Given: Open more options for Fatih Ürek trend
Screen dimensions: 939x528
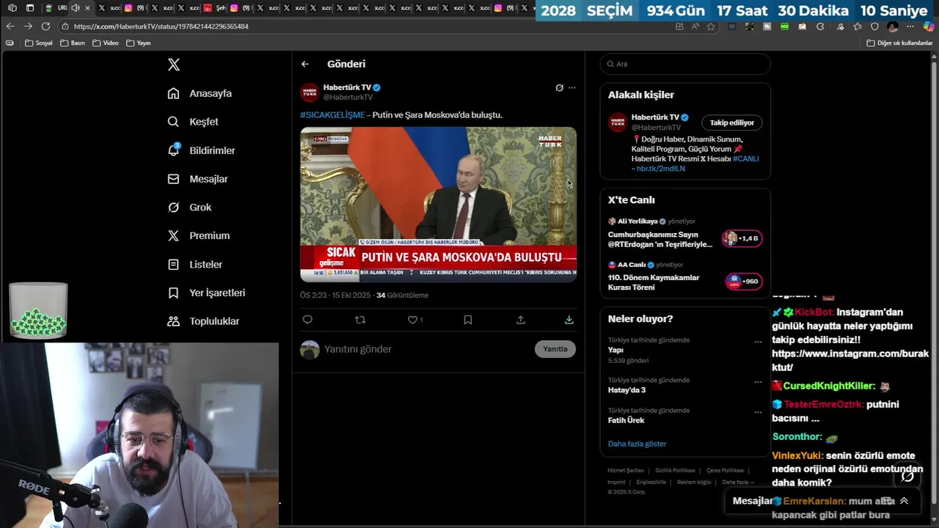Looking at the screenshot, I should tap(758, 412).
